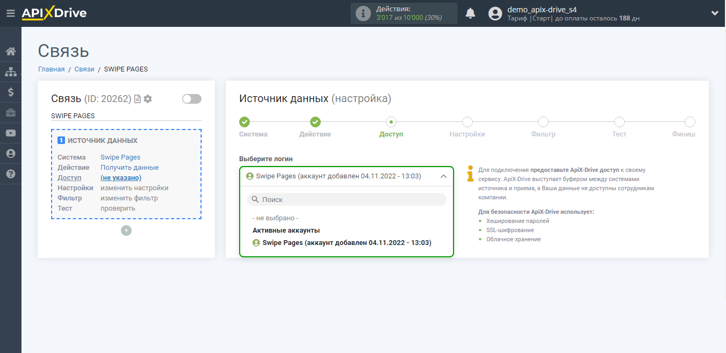Click the connection name SWIPE PAGES field

[126, 116]
